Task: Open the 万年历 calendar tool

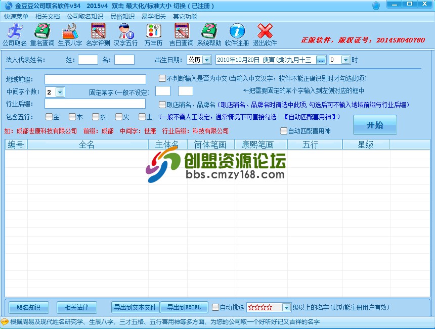Action: (x=153, y=35)
